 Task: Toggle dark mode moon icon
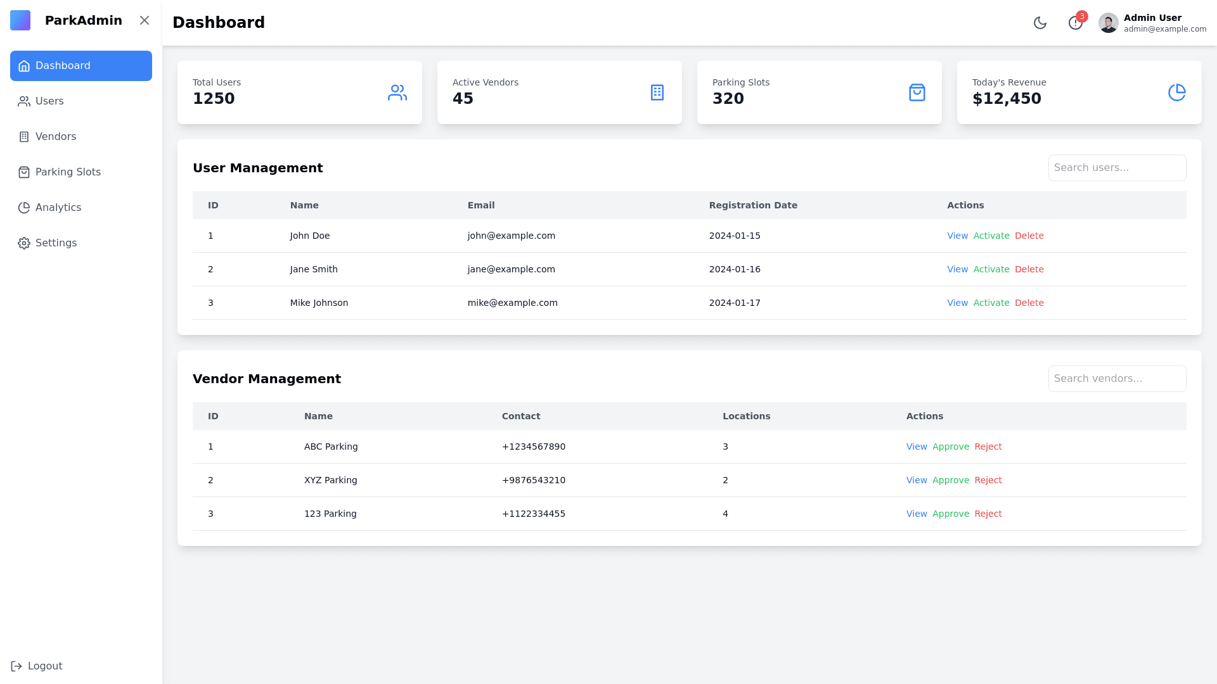coord(1040,23)
